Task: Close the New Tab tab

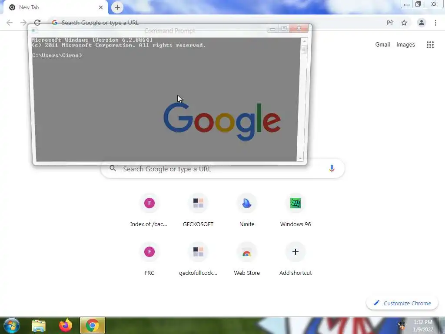Action: coord(101,7)
